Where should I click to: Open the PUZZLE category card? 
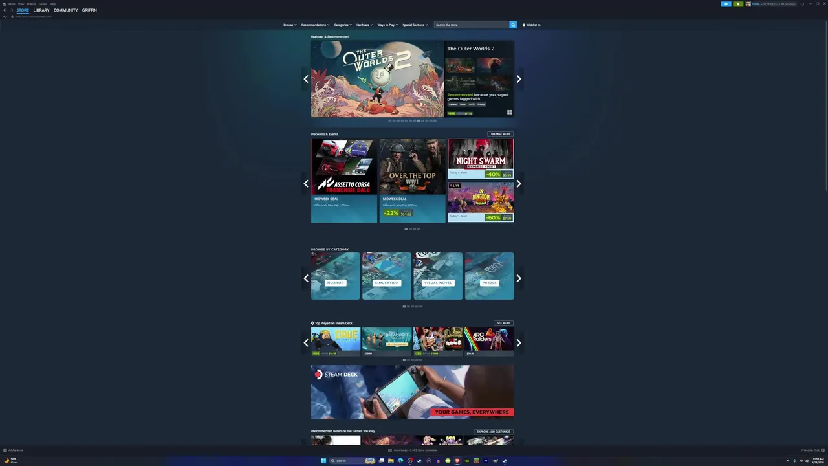coord(490,276)
